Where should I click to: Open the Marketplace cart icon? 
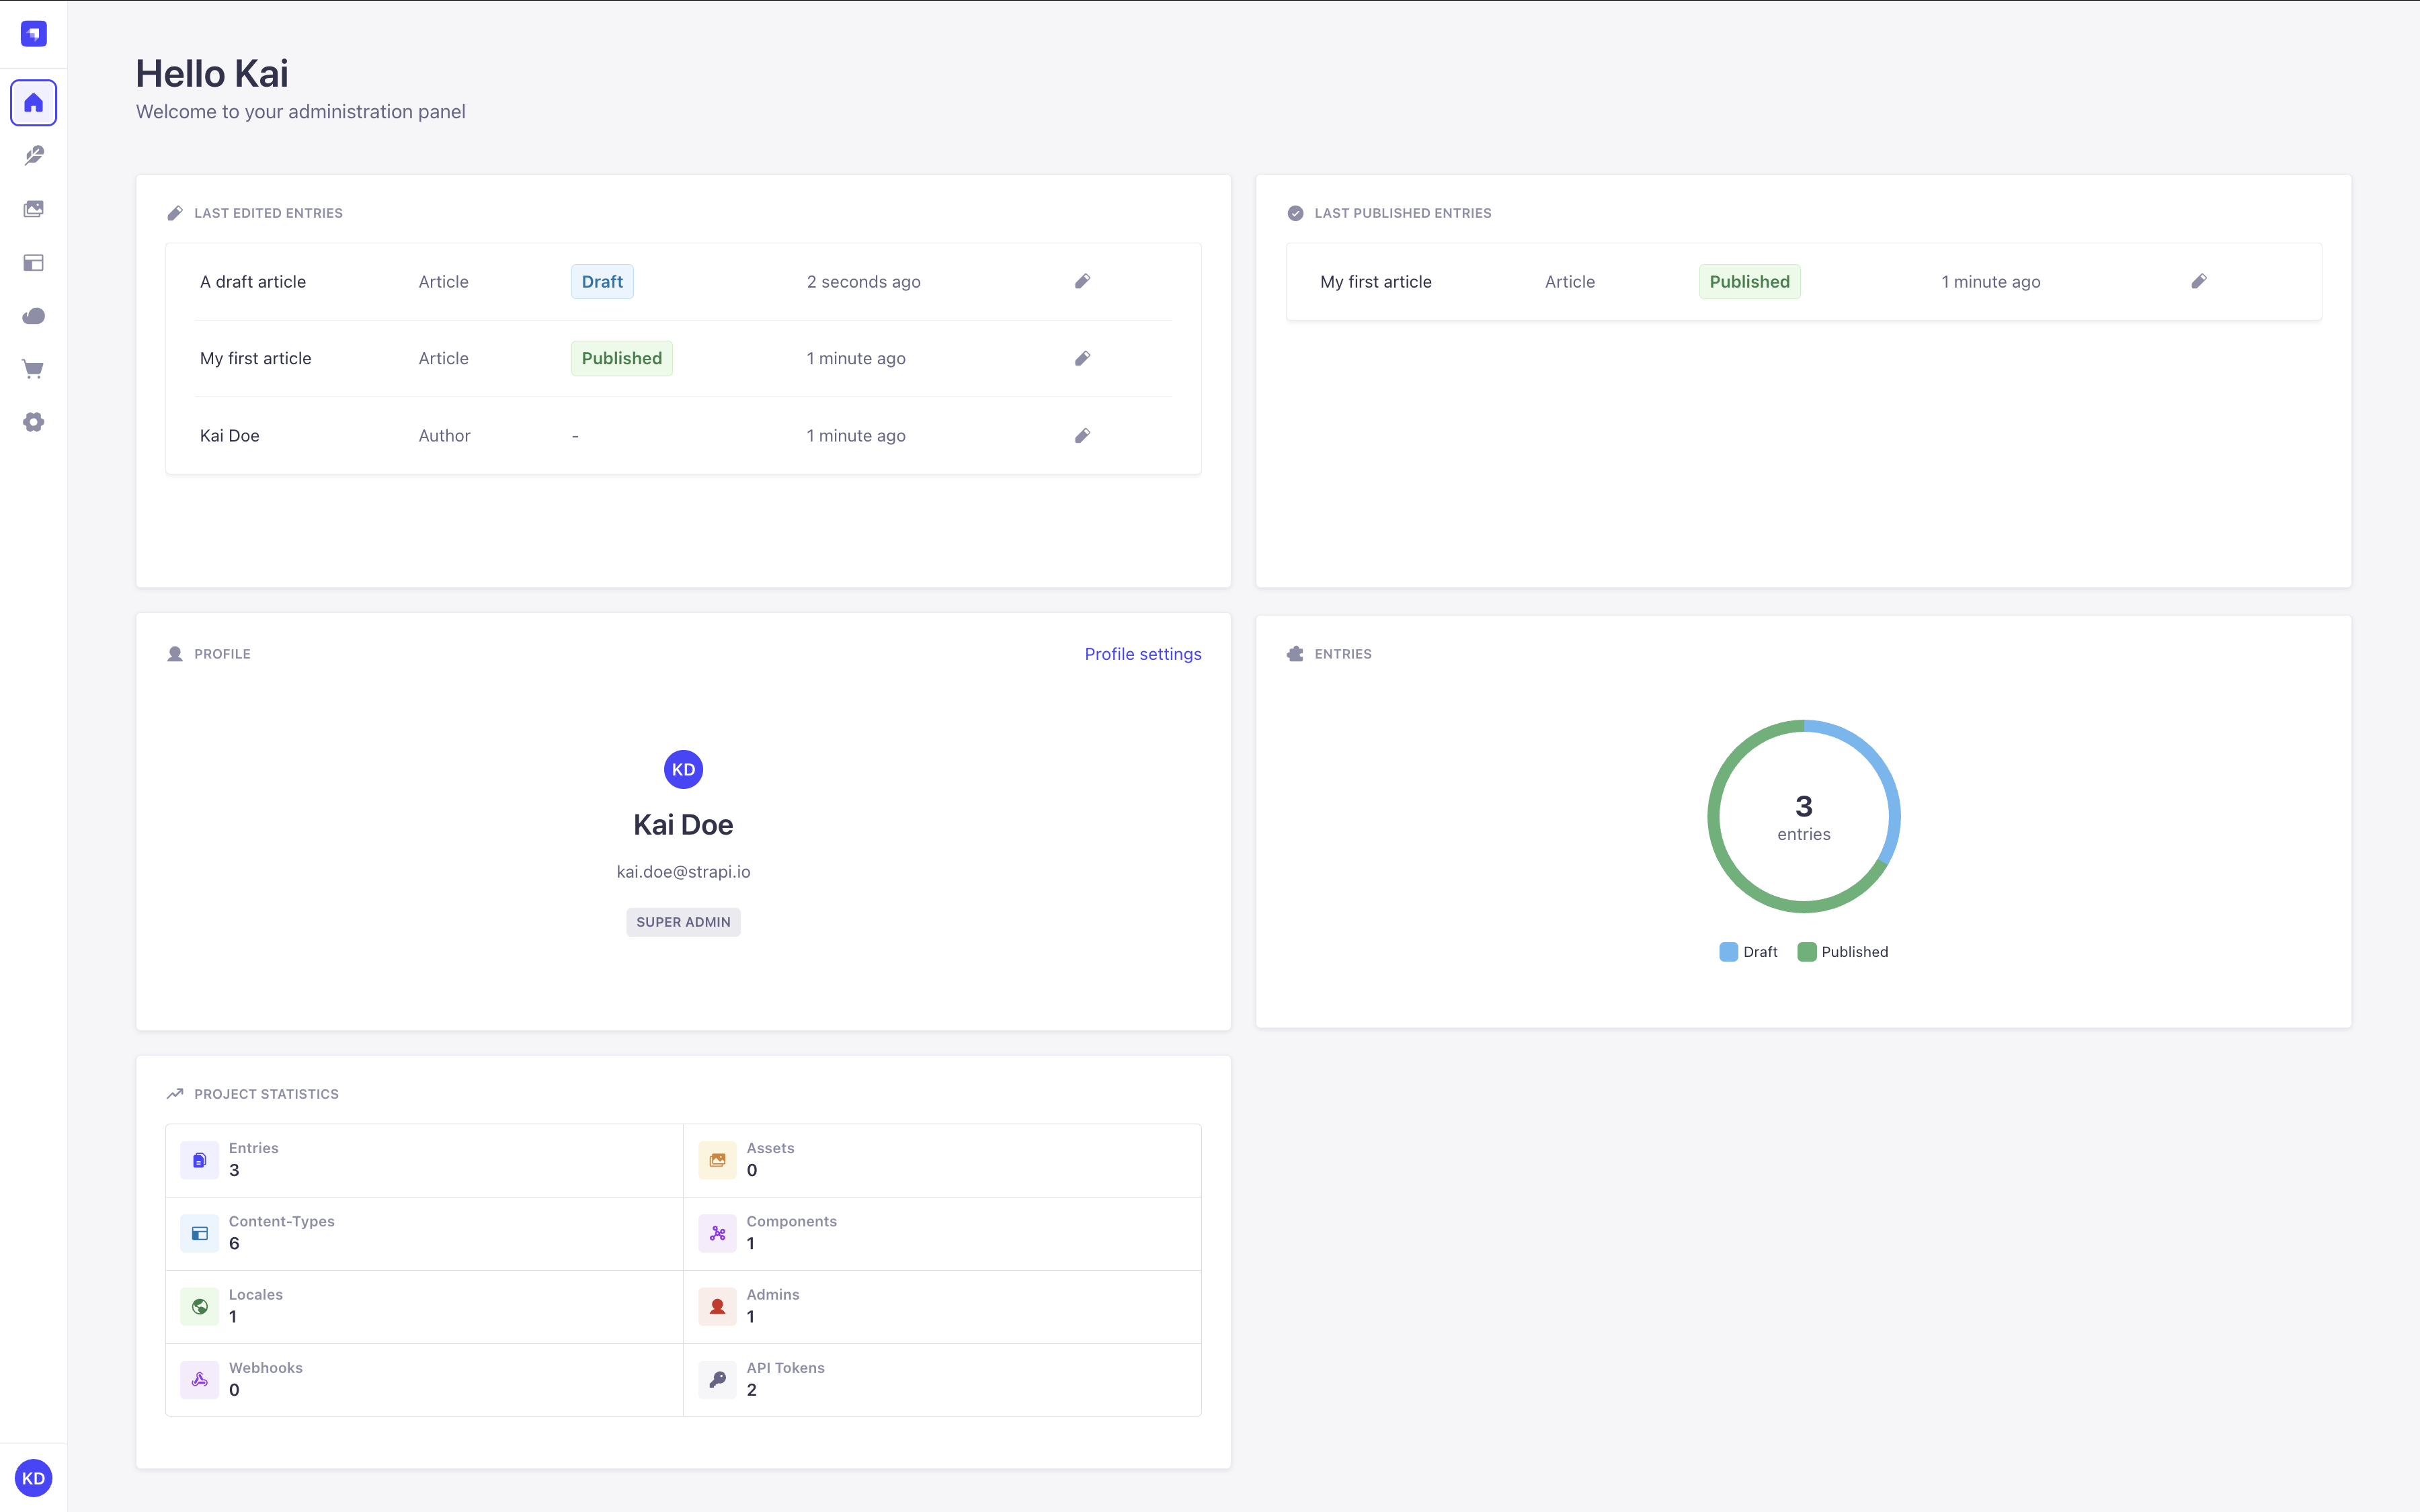(x=33, y=369)
